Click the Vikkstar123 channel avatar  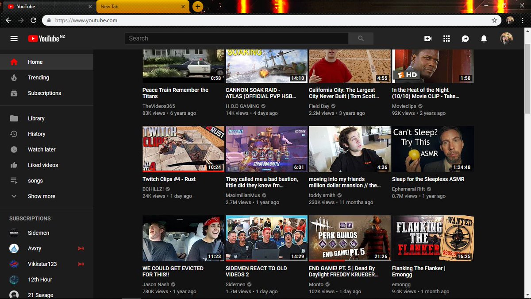pos(14,264)
